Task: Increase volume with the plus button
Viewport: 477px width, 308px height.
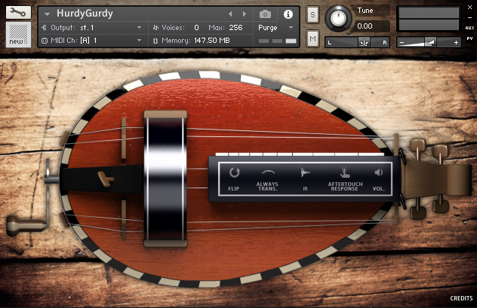Action: coord(456,42)
